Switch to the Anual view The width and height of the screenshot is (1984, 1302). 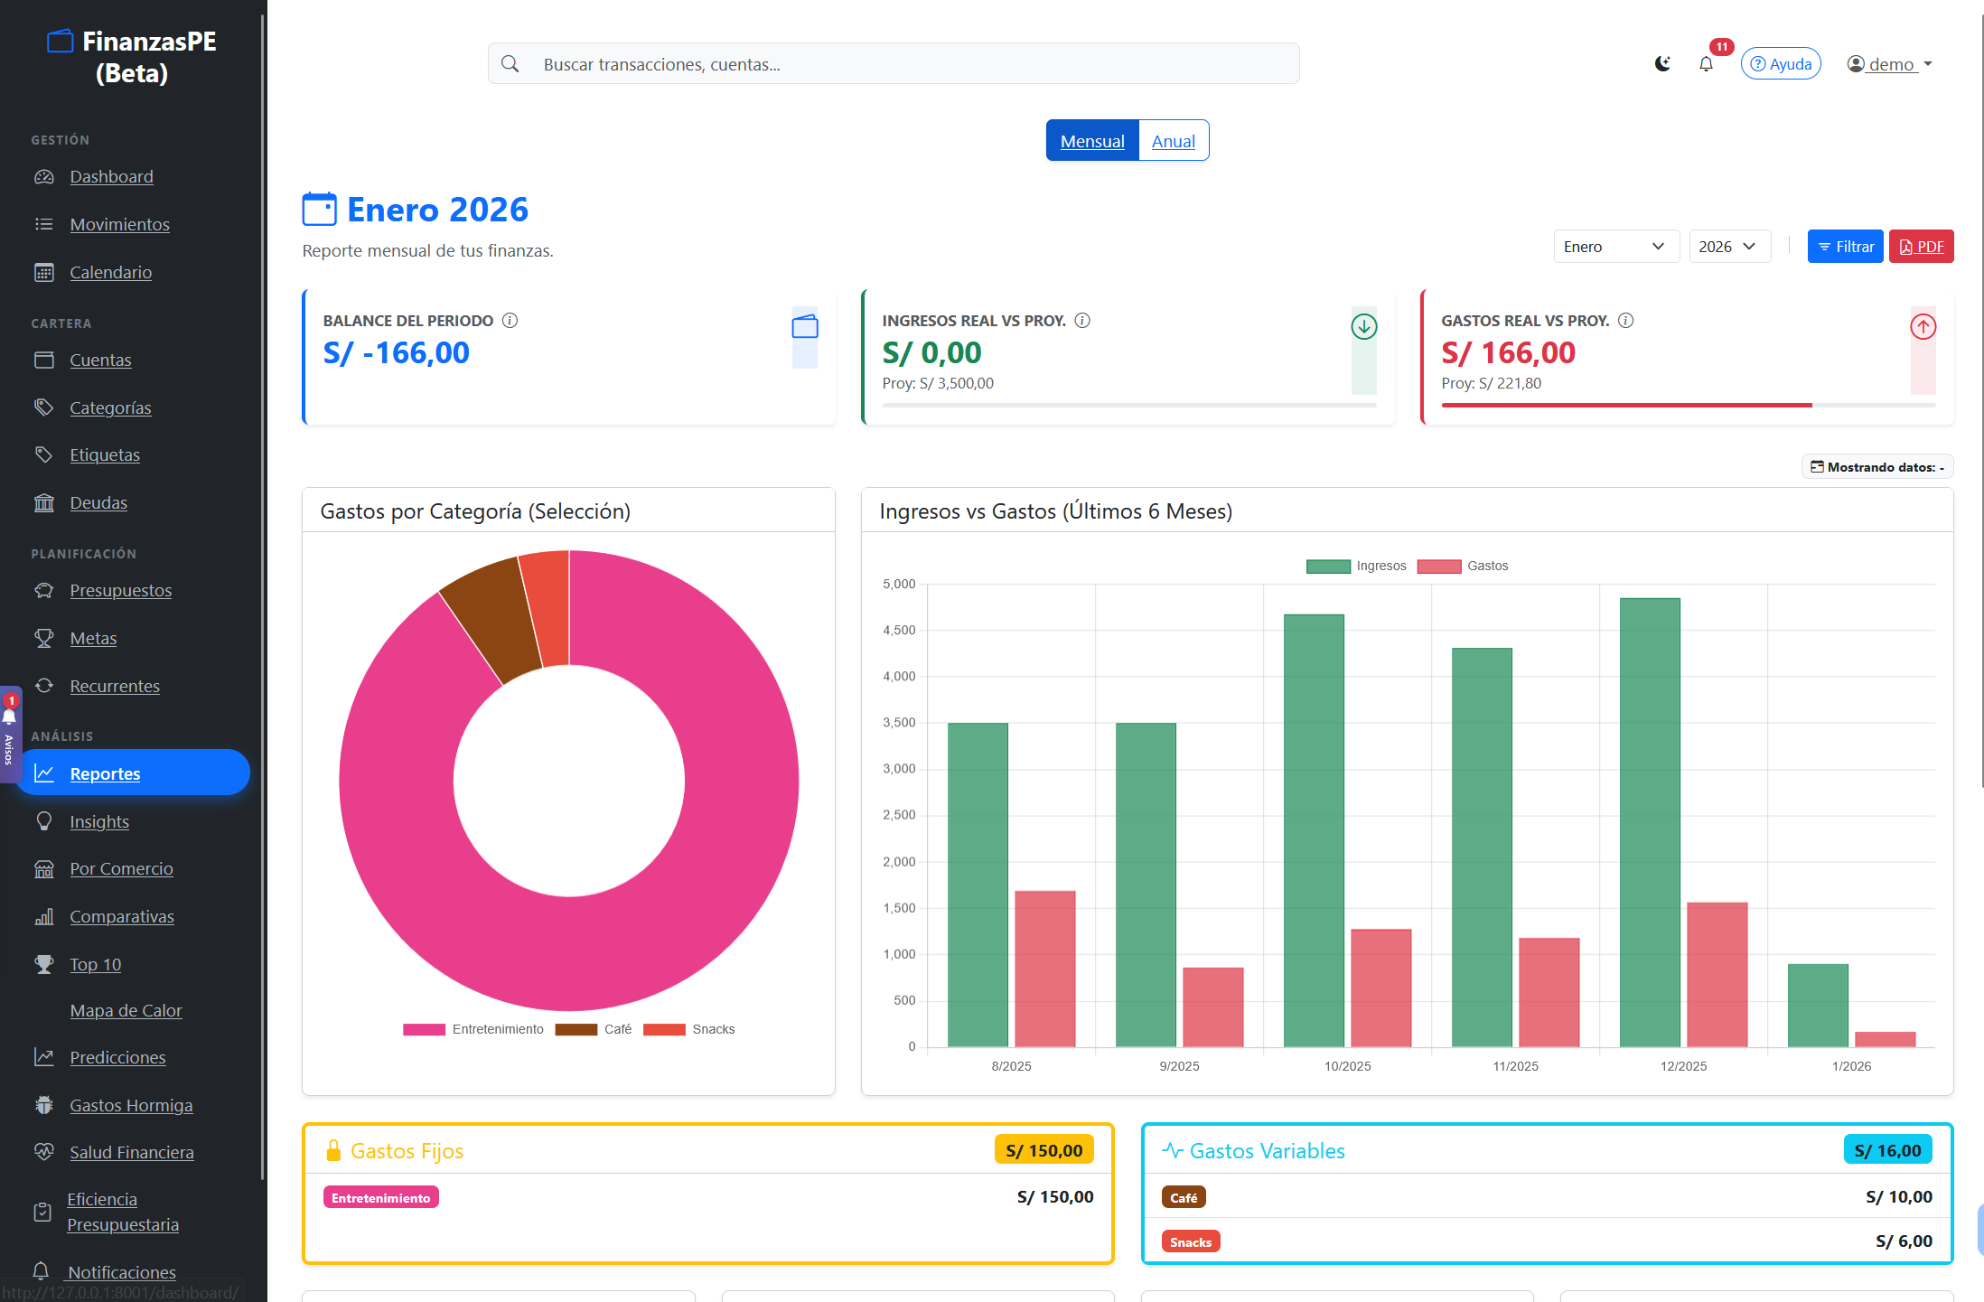point(1173,141)
